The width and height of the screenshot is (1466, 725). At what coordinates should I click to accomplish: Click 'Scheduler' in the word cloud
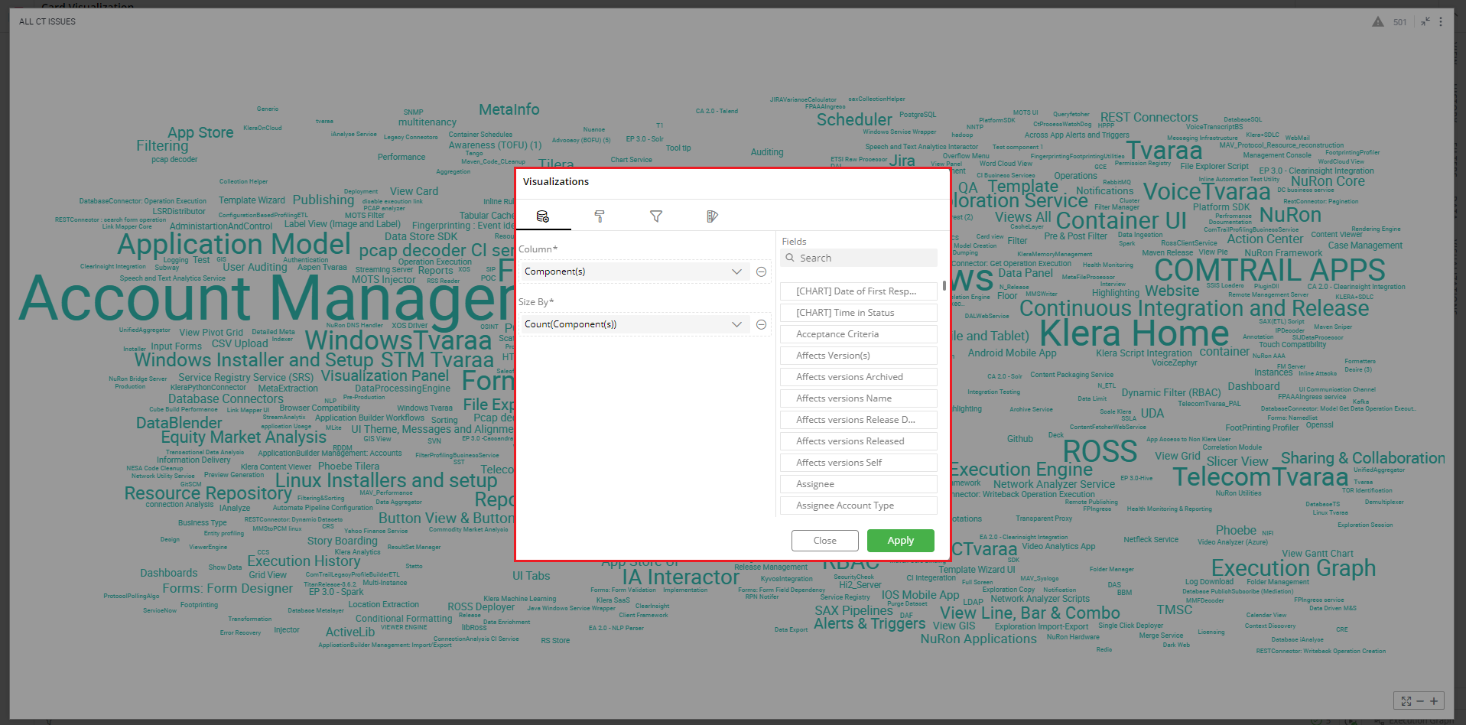(854, 119)
